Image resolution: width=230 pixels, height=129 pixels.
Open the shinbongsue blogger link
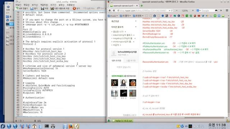coord(122,42)
